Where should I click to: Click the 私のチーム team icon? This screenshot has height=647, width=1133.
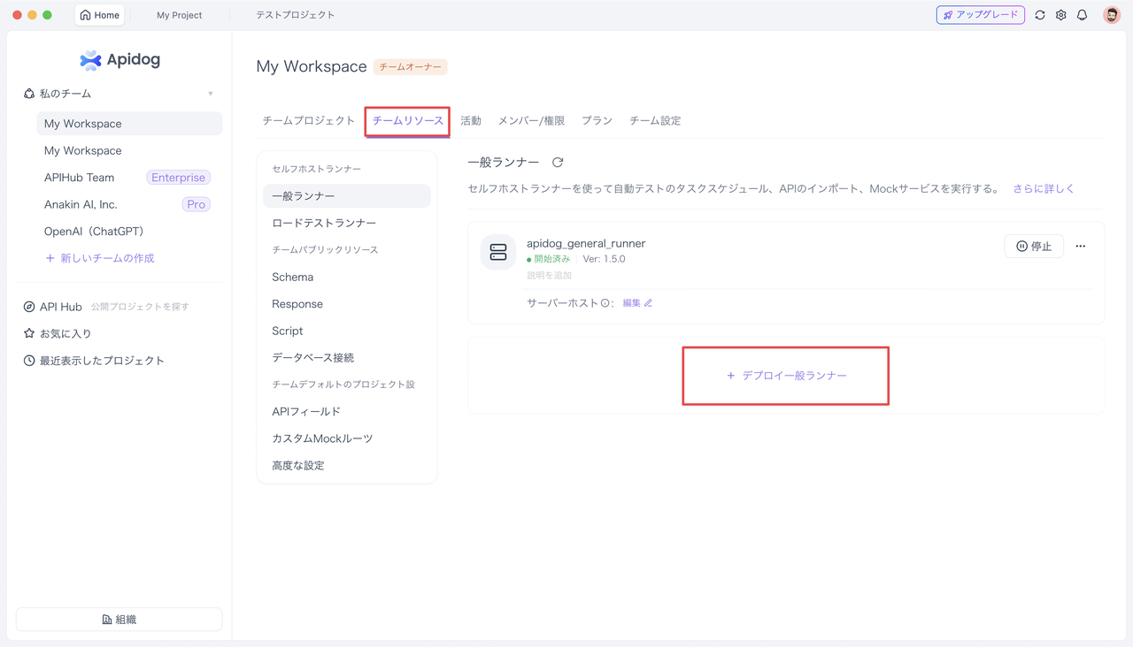coord(29,94)
